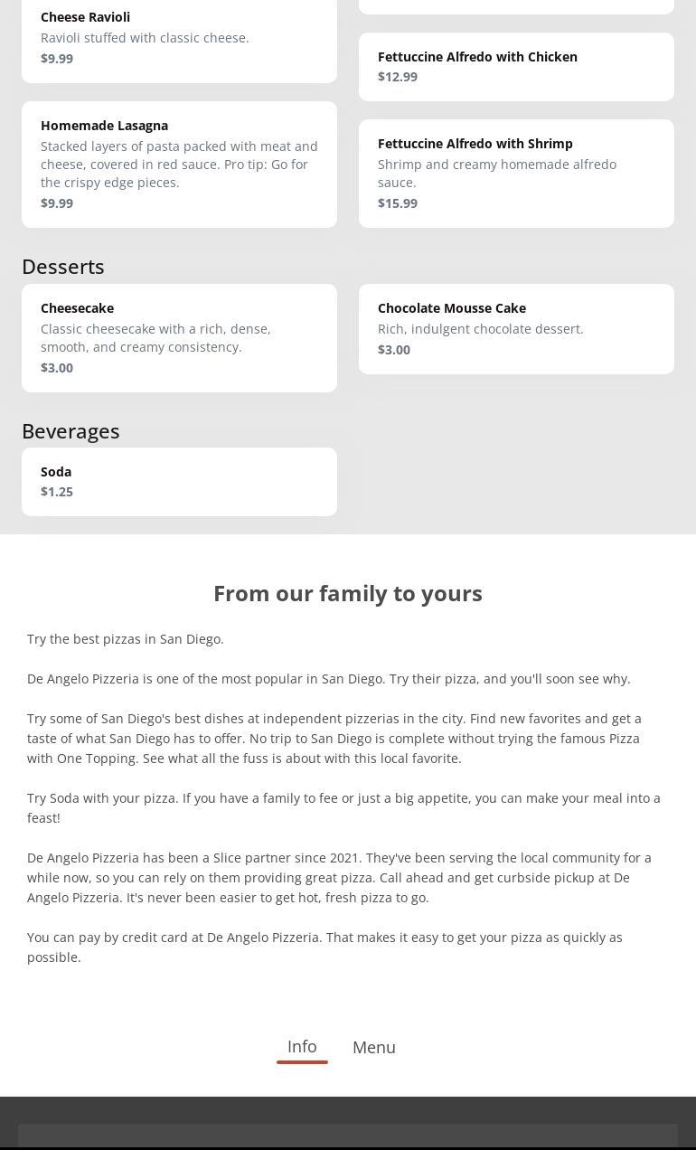Click "Rich, indulgent chocolate dessert" description

pos(480,329)
